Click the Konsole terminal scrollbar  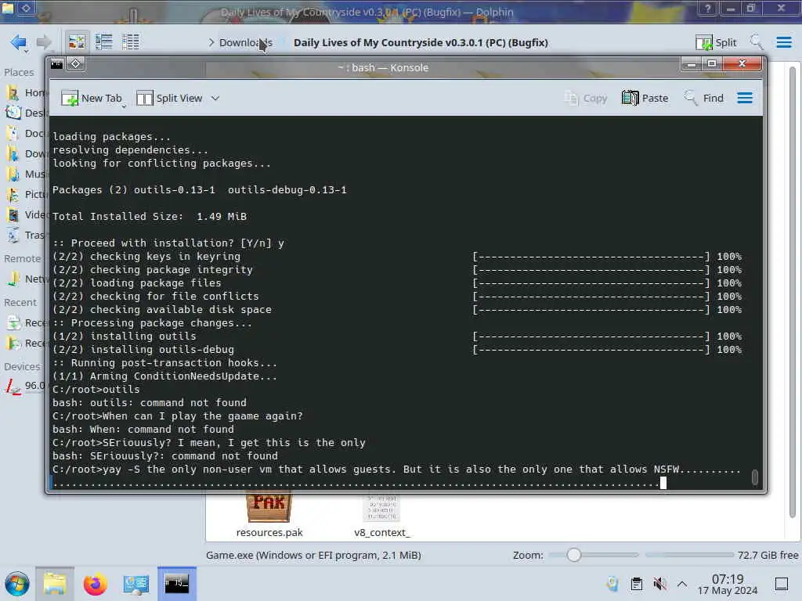point(754,477)
